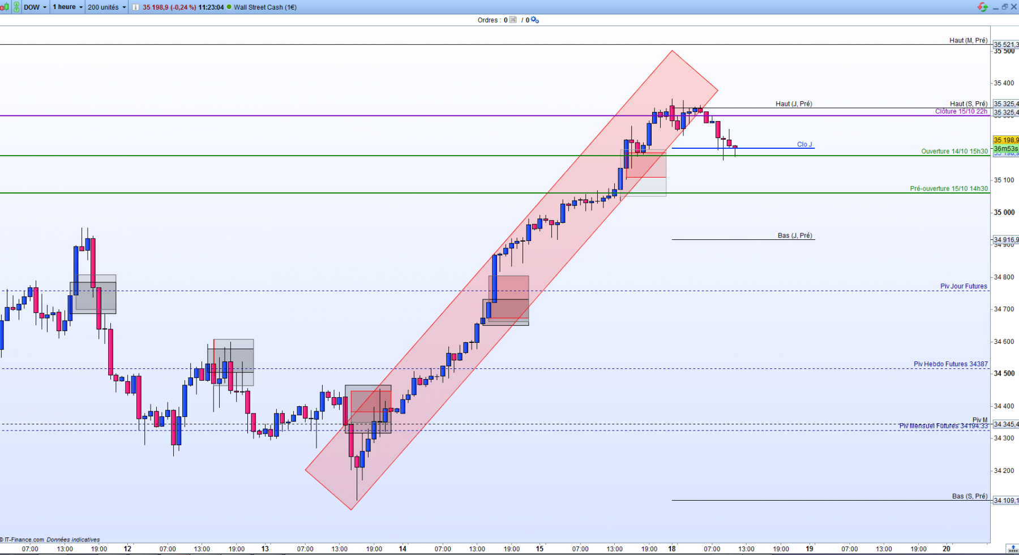Click the 'Haut (S, Pré)' line label
This screenshot has height=555, width=1019.
[x=969, y=104]
